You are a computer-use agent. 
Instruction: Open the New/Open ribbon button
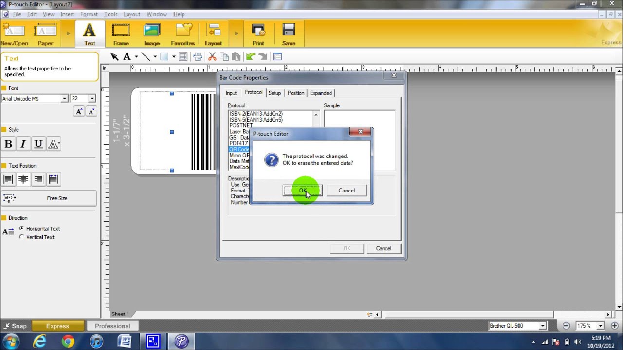[14, 35]
